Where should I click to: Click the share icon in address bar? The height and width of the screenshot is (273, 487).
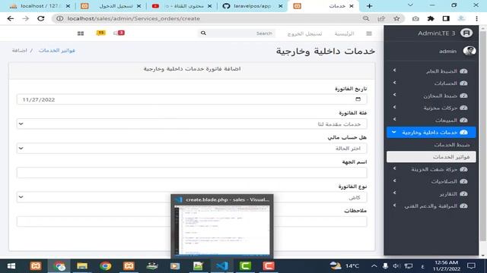pyautogui.click(x=381, y=18)
